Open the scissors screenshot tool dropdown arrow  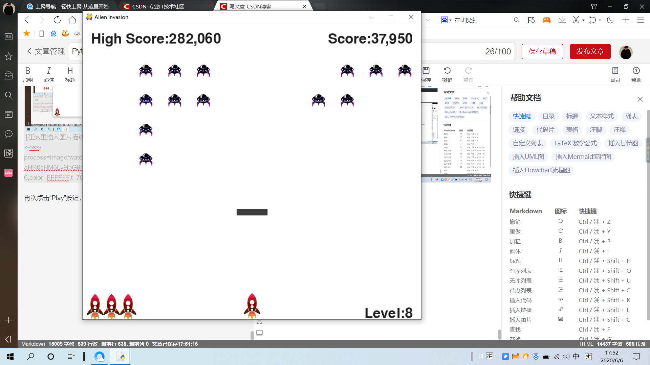tap(583, 20)
